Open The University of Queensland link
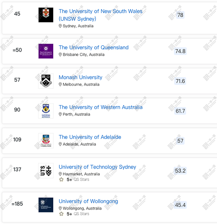217x224 pixels. click(x=94, y=47)
